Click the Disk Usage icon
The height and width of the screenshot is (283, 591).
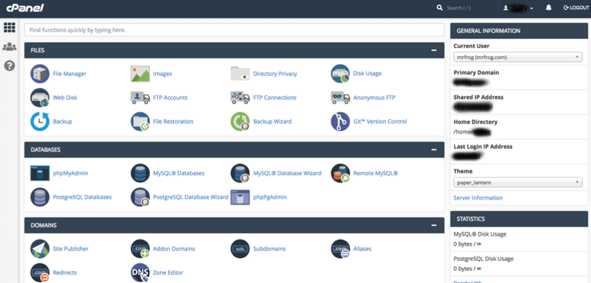click(340, 73)
